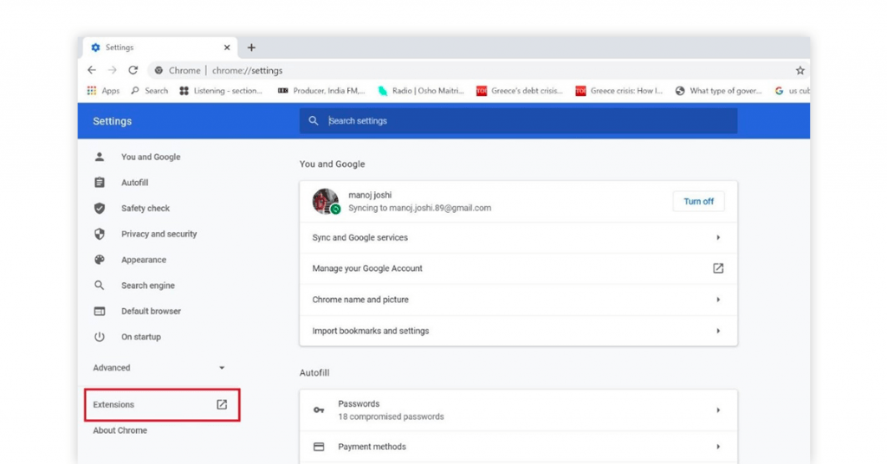Click the Settings tab title
The image size is (887, 464).
tap(120, 48)
